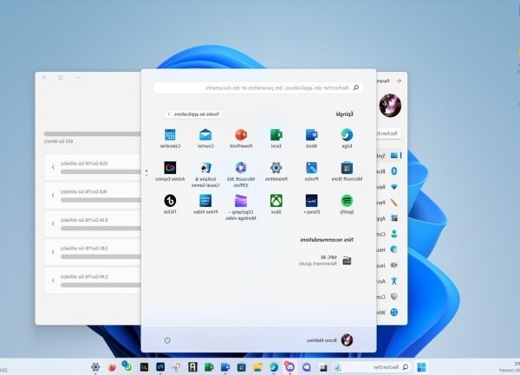Open Excel in pinned apps
This screenshot has width=520, height=375.
(x=276, y=139)
